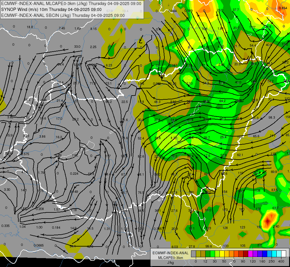Click the map value 3.69

(10, 117)
